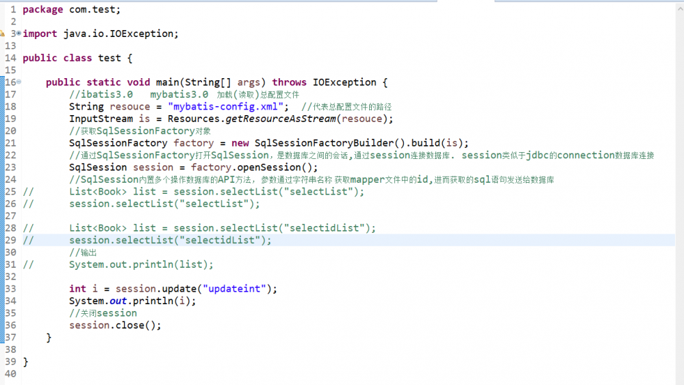
Task: Click "IOException" in the main method signature
Action: [344, 82]
